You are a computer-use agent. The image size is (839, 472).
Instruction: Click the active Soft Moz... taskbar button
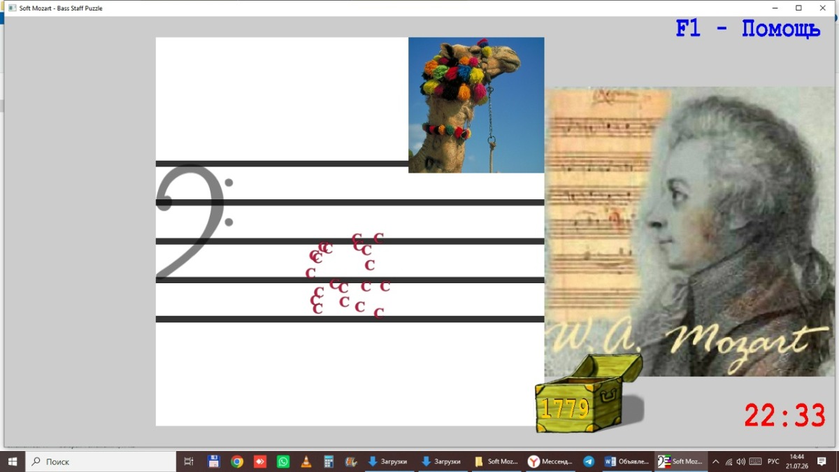681,462
